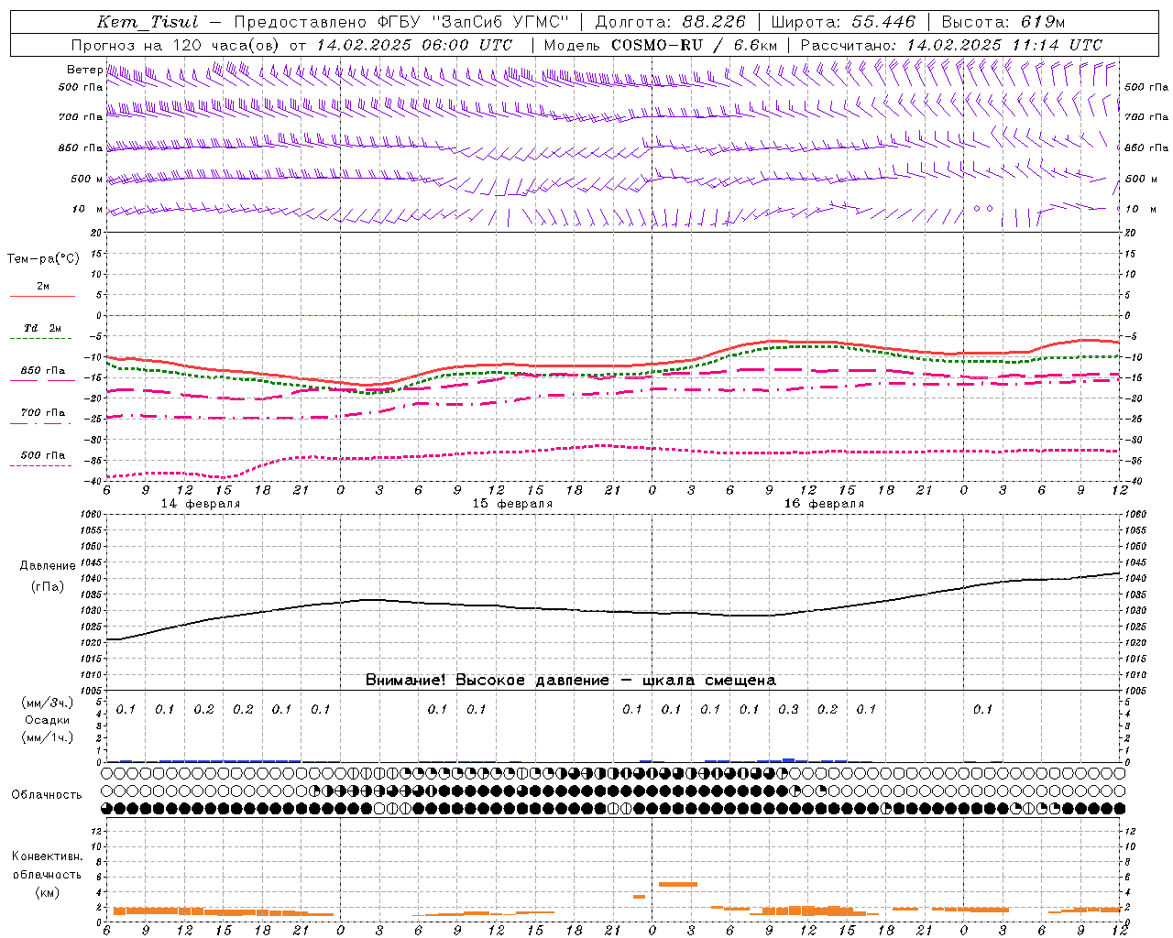Click the dotted pink line sample under temperature 500 гПа legend

pos(41,465)
